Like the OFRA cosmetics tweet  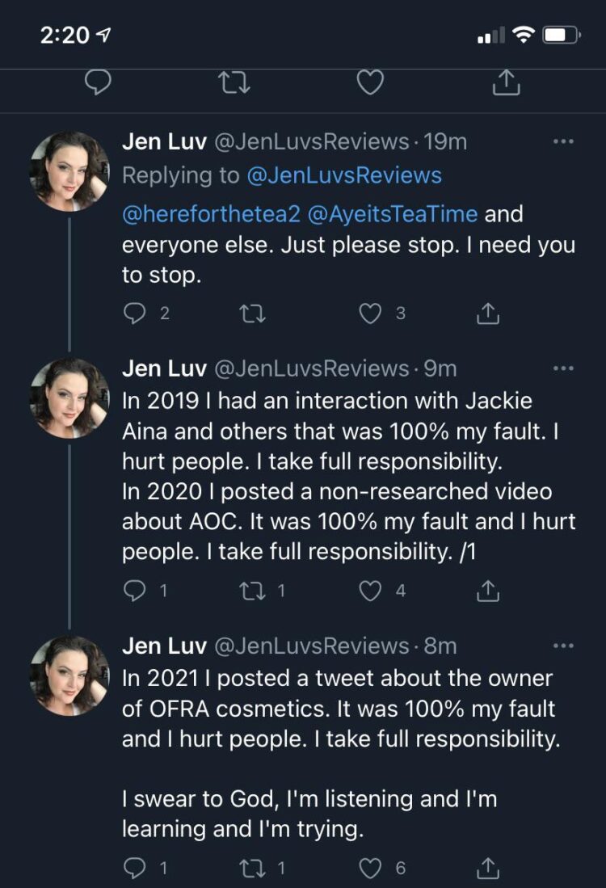pos(369,868)
